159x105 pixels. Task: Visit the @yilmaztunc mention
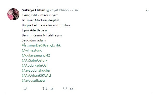(x=31, y=50)
